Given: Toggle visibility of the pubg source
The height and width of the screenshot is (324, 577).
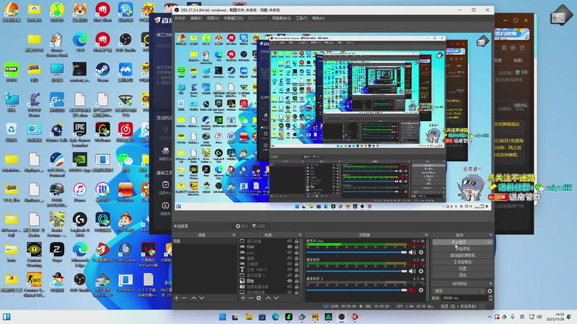Looking at the screenshot, I should tap(290, 253).
